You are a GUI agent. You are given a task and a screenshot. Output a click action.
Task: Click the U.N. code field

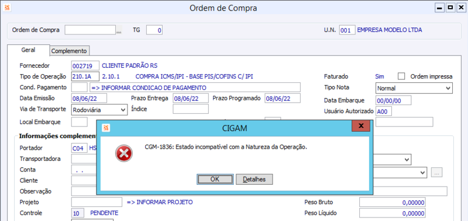[347, 30]
